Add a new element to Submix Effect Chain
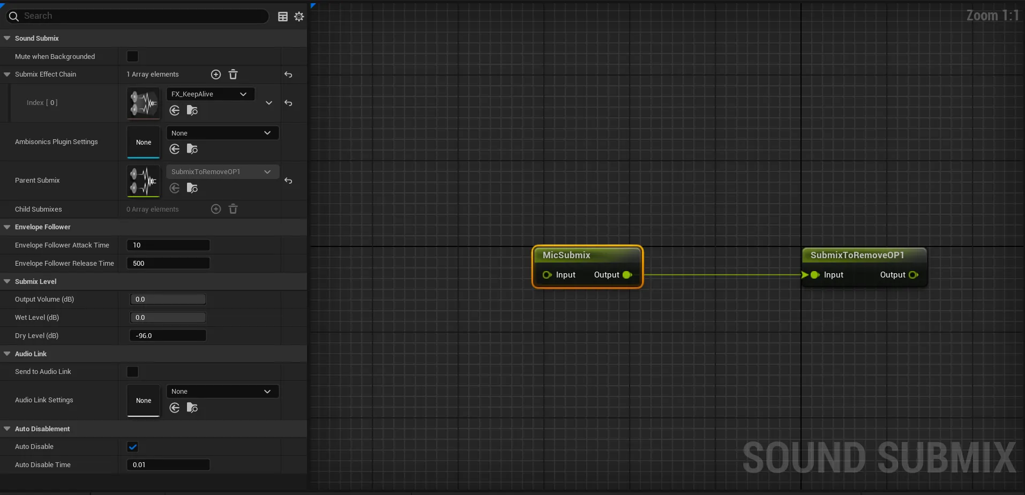This screenshot has height=495, width=1025. pos(215,74)
